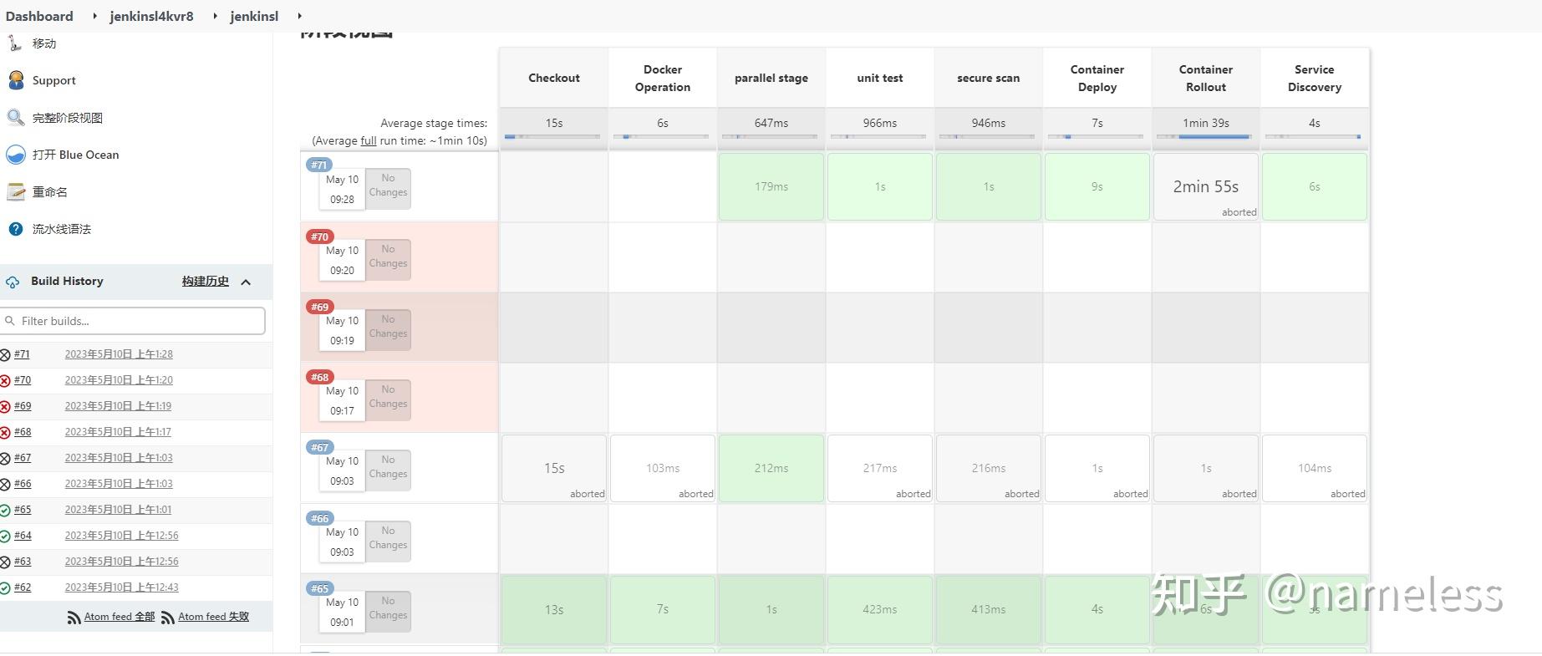This screenshot has height=656, width=1542.
Task: Open the Atom feed 失败 link
Action: [213, 617]
